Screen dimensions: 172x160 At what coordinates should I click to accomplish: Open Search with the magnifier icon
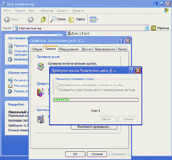53,20
